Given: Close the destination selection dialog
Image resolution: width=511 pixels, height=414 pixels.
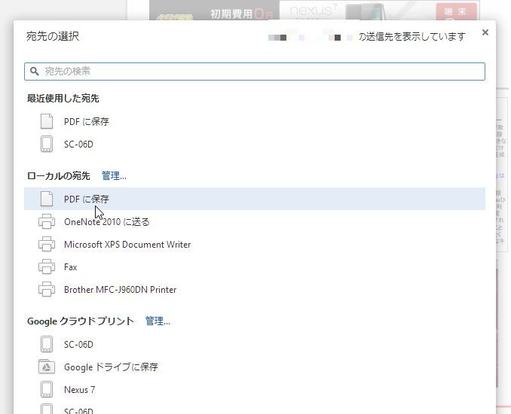Looking at the screenshot, I should pos(485,32).
